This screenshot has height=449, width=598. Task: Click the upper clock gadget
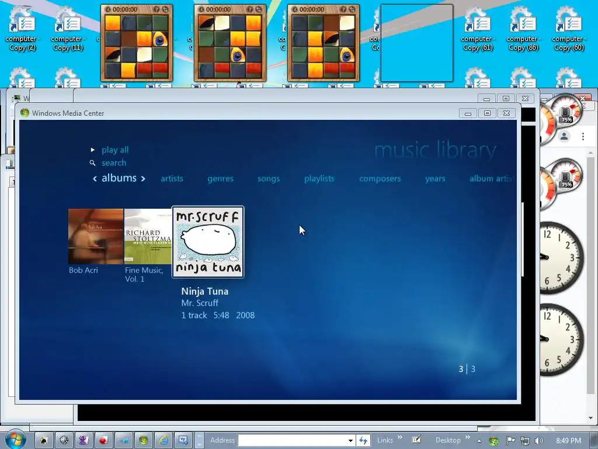tap(561, 257)
